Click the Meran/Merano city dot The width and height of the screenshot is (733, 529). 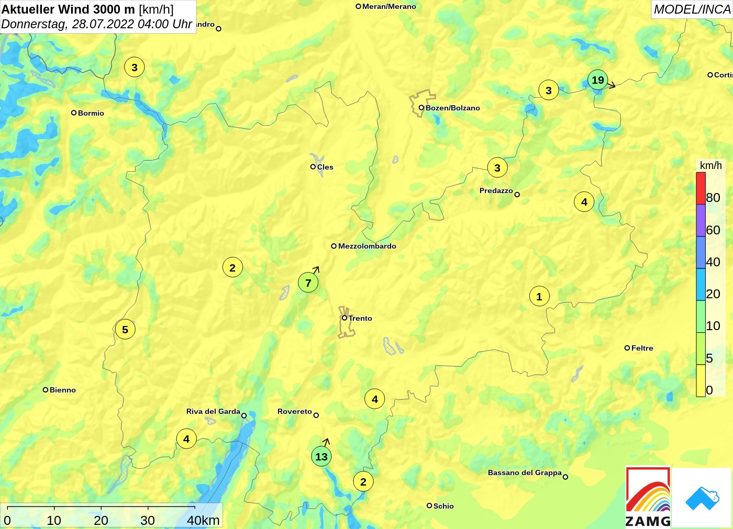click(x=359, y=6)
